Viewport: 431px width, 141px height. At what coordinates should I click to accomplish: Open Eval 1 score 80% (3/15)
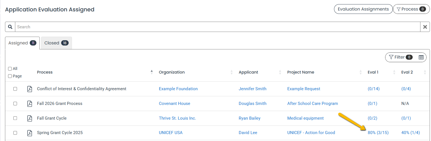coord(378,133)
